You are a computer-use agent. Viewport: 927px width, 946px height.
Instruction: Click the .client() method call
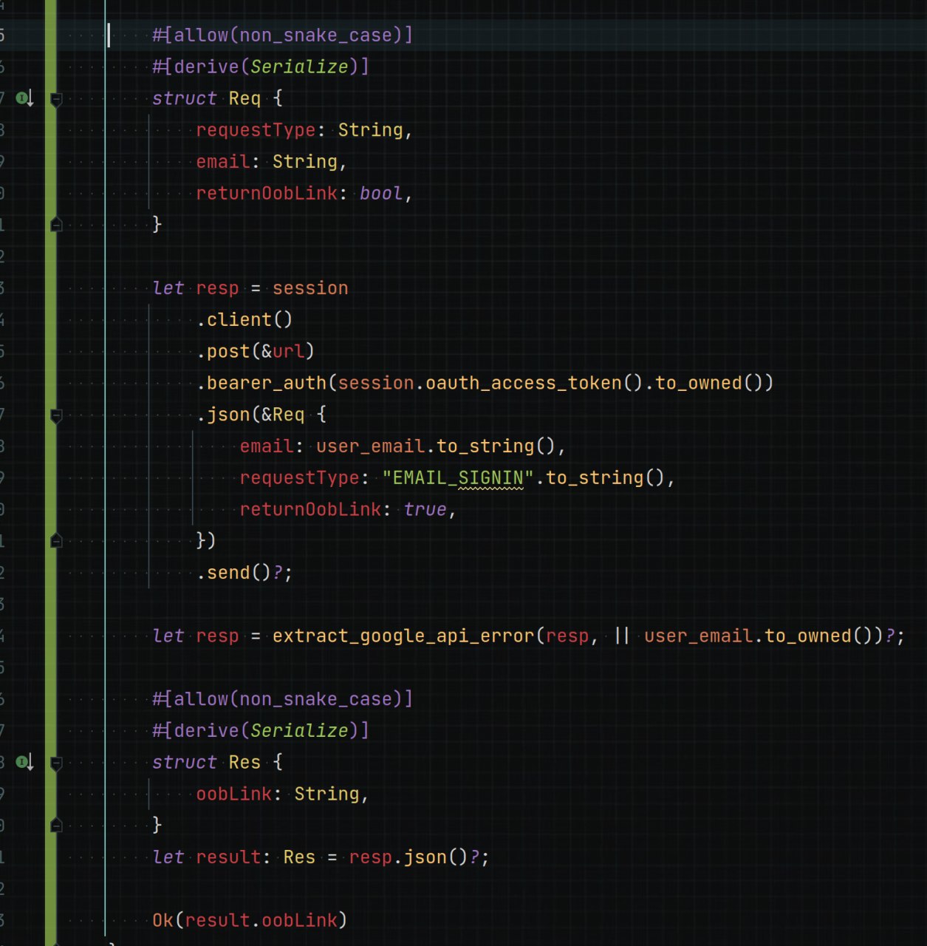pos(244,320)
